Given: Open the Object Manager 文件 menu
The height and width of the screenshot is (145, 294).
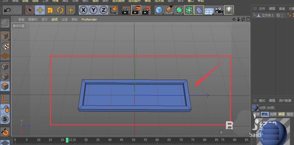Looking at the screenshot, I should point(262,9).
